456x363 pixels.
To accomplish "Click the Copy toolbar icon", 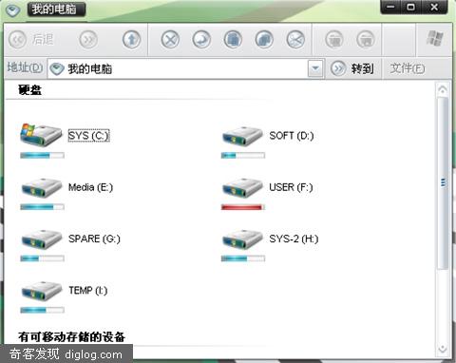I will [x=264, y=40].
